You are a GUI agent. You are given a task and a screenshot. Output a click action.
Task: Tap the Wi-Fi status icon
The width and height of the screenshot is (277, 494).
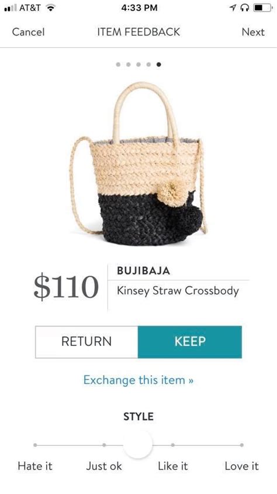click(49, 8)
